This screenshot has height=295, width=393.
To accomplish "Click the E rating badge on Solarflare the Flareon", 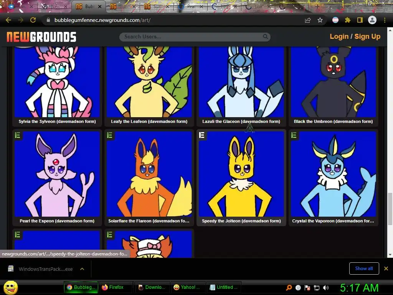I will pyautogui.click(x=109, y=136).
